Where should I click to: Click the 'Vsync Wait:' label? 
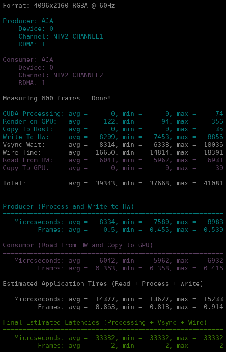pyautogui.click(x=24, y=145)
